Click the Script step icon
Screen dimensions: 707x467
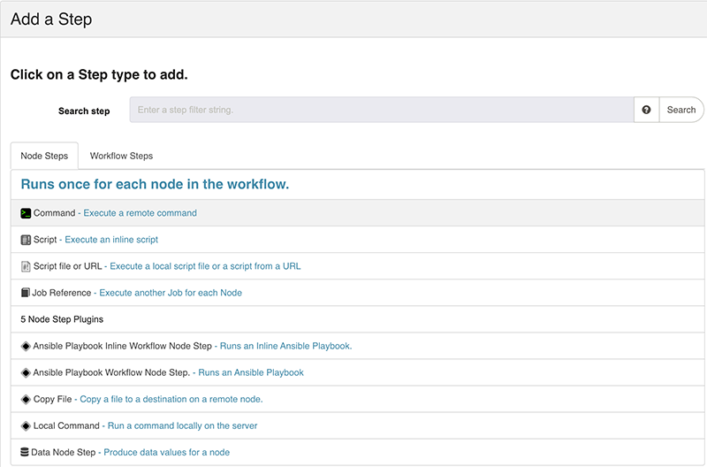pos(26,240)
